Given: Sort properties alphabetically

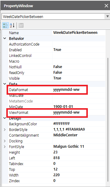Looking at the screenshot, I should (x=12, y=25).
